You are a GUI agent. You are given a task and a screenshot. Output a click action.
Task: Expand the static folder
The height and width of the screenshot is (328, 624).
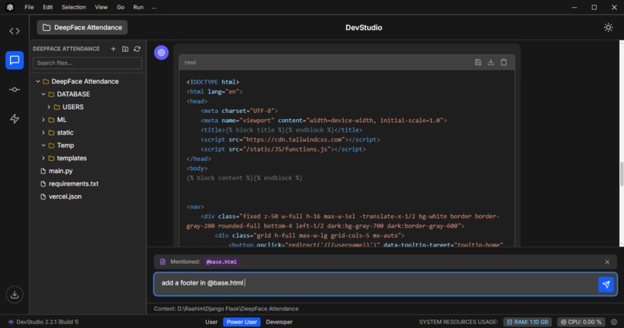[x=43, y=132]
